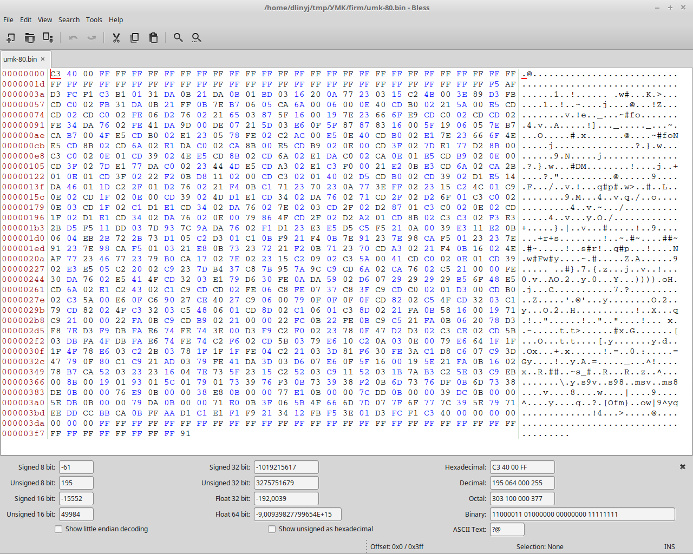693x554 pixels.
Task: Click the ASCII Text field
Action: tap(507, 530)
